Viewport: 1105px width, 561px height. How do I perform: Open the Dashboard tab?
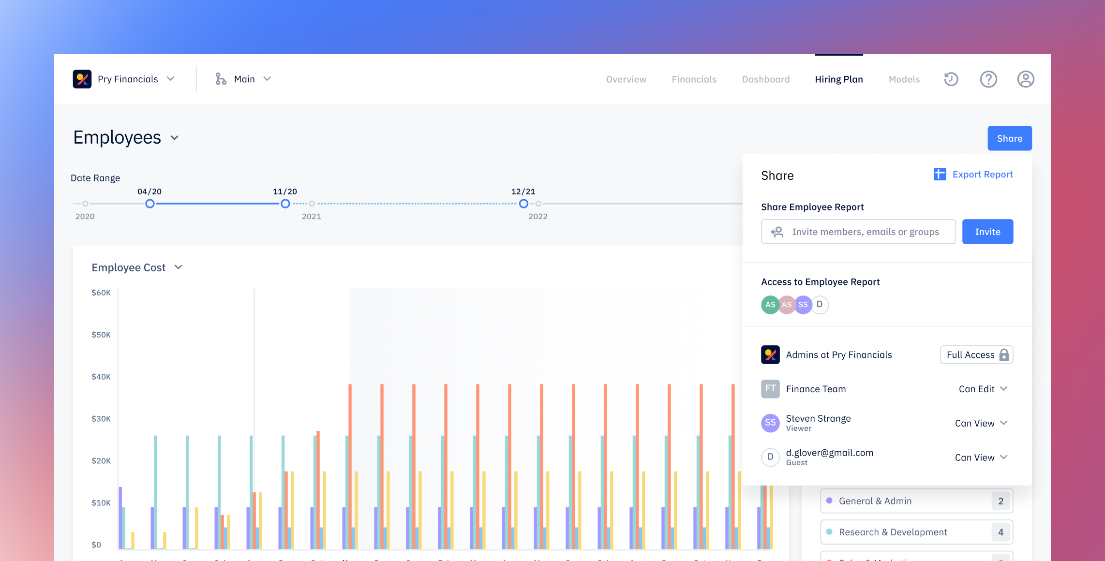[x=765, y=79]
